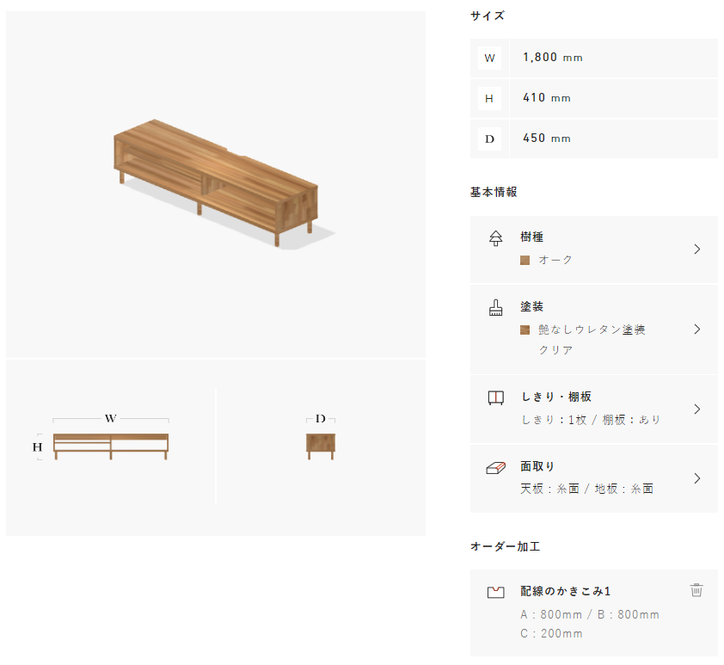Open the しきり・棚板 row chevron
724x665 pixels.
coord(697,409)
